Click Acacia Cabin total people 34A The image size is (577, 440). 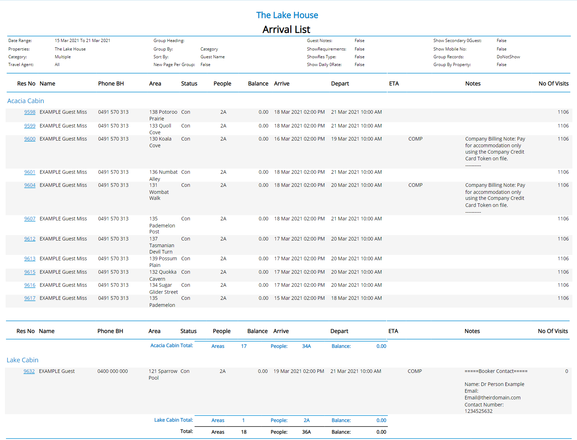coord(306,346)
